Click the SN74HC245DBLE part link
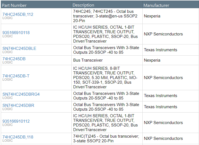The width and height of the screenshot is (199, 145). click(x=19, y=49)
